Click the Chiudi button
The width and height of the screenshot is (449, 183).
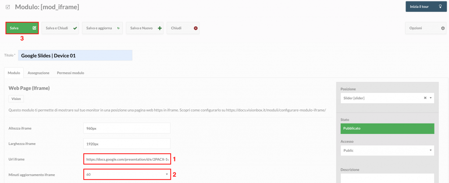(183, 28)
